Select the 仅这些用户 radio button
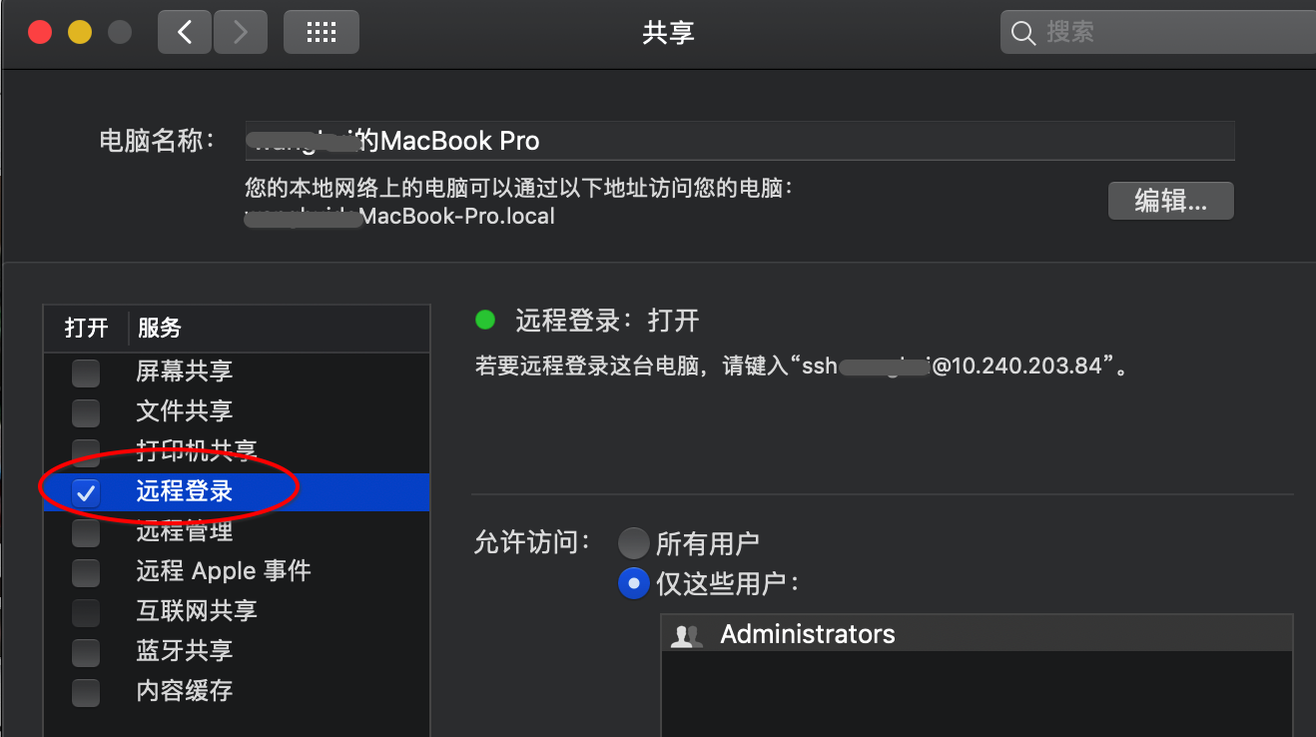The image size is (1316, 737). click(634, 583)
